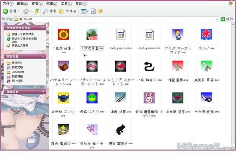The height and width of the screenshot is (156, 236).
Task: Toggle the Folders (文件夹) pane button
Action: point(68,11)
